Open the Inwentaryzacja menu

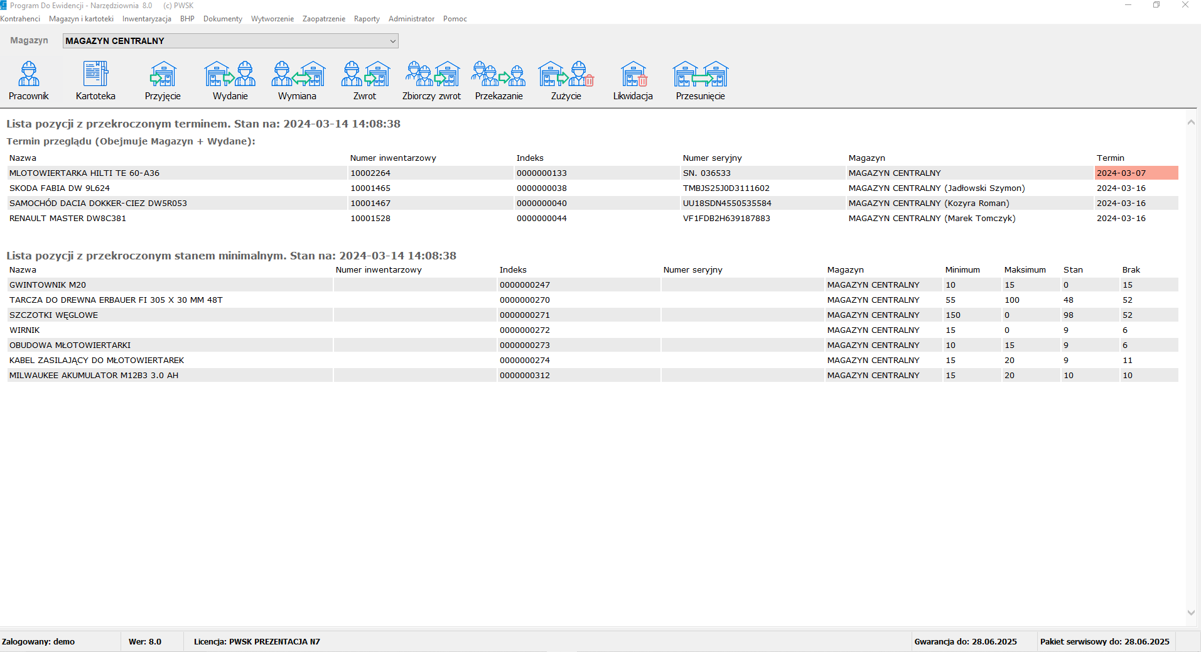click(146, 19)
